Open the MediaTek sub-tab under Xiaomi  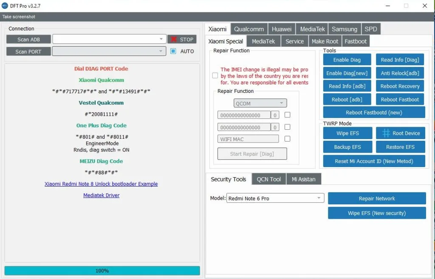tap(263, 41)
